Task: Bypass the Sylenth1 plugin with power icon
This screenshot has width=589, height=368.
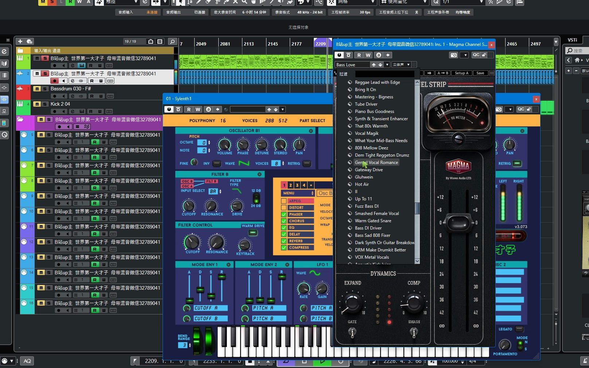Action: pyautogui.click(x=169, y=109)
